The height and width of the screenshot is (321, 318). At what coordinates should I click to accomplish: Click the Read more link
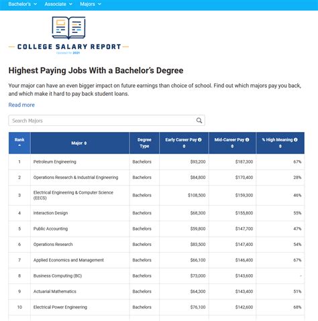[21, 105]
